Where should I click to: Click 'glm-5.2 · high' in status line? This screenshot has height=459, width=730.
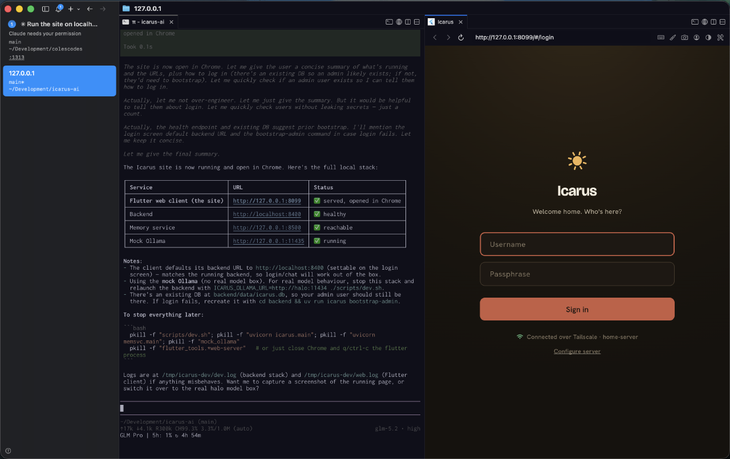coord(398,428)
